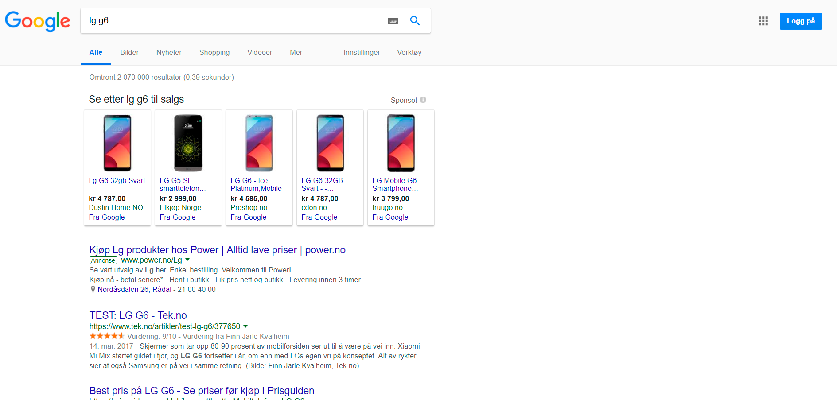Viewport: 837px width, 400px height.
Task: Click the Logg på button
Action: 801,21
